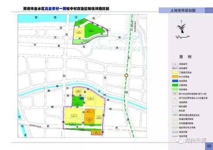Click the light green 防护绿地 legend swatch
This screenshot has width=213, height=150.
[175, 89]
